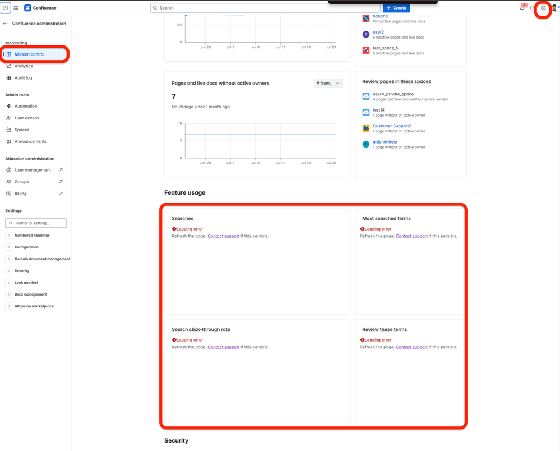Click the Customer Support2 space icon
The height and width of the screenshot is (451, 560).
(366, 128)
